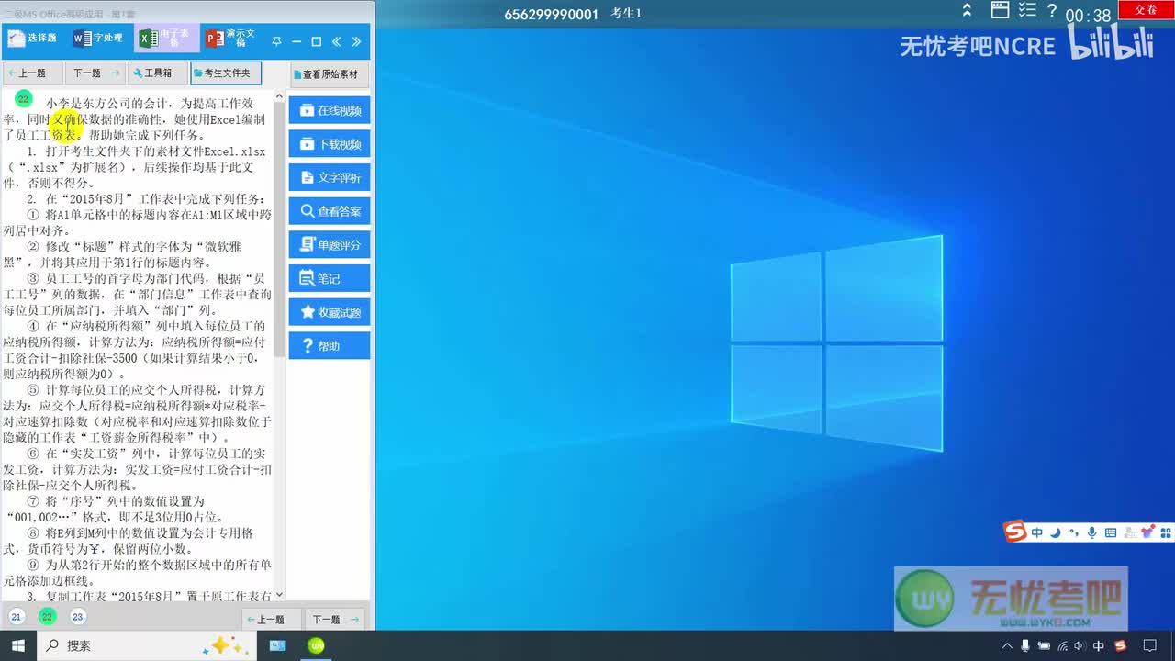
Task: Jump to question 21 circle
Action: (17, 617)
